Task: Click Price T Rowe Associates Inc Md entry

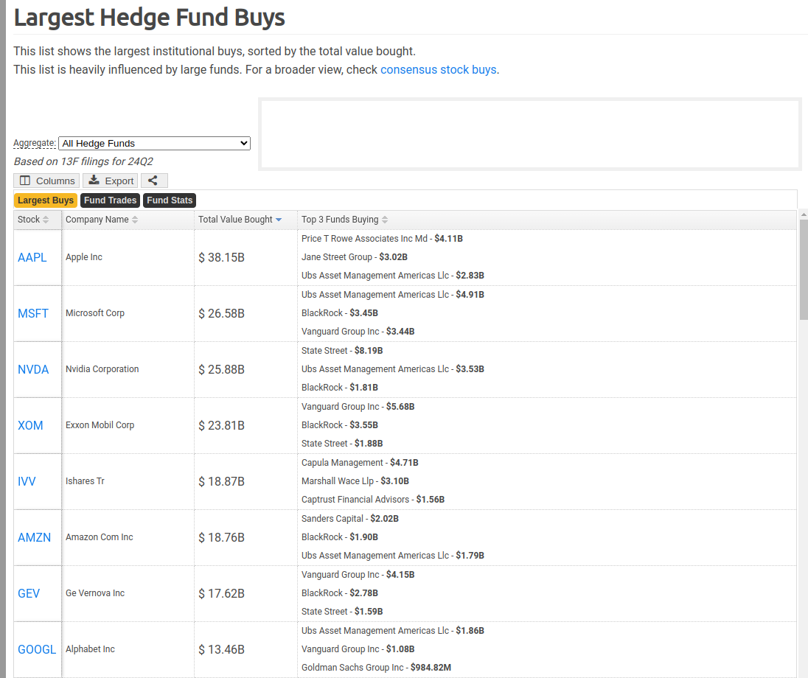Action: 382,239
